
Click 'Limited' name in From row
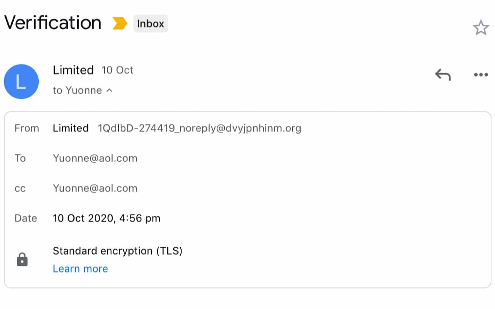71,128
